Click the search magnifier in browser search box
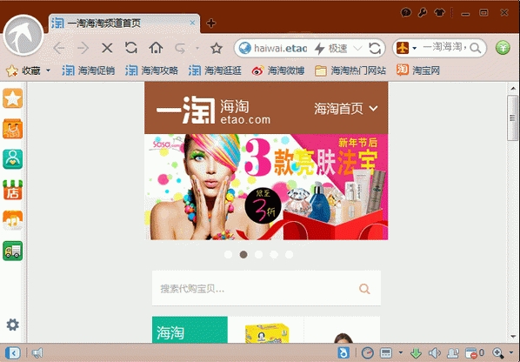The height and width of the screenshot is (362, 520). 476,49
